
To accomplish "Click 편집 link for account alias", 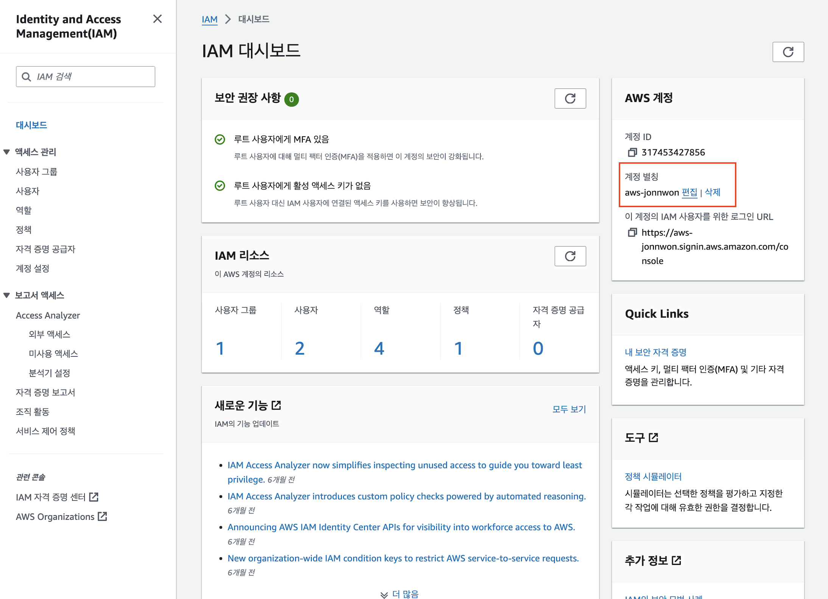I will point(689,192).
